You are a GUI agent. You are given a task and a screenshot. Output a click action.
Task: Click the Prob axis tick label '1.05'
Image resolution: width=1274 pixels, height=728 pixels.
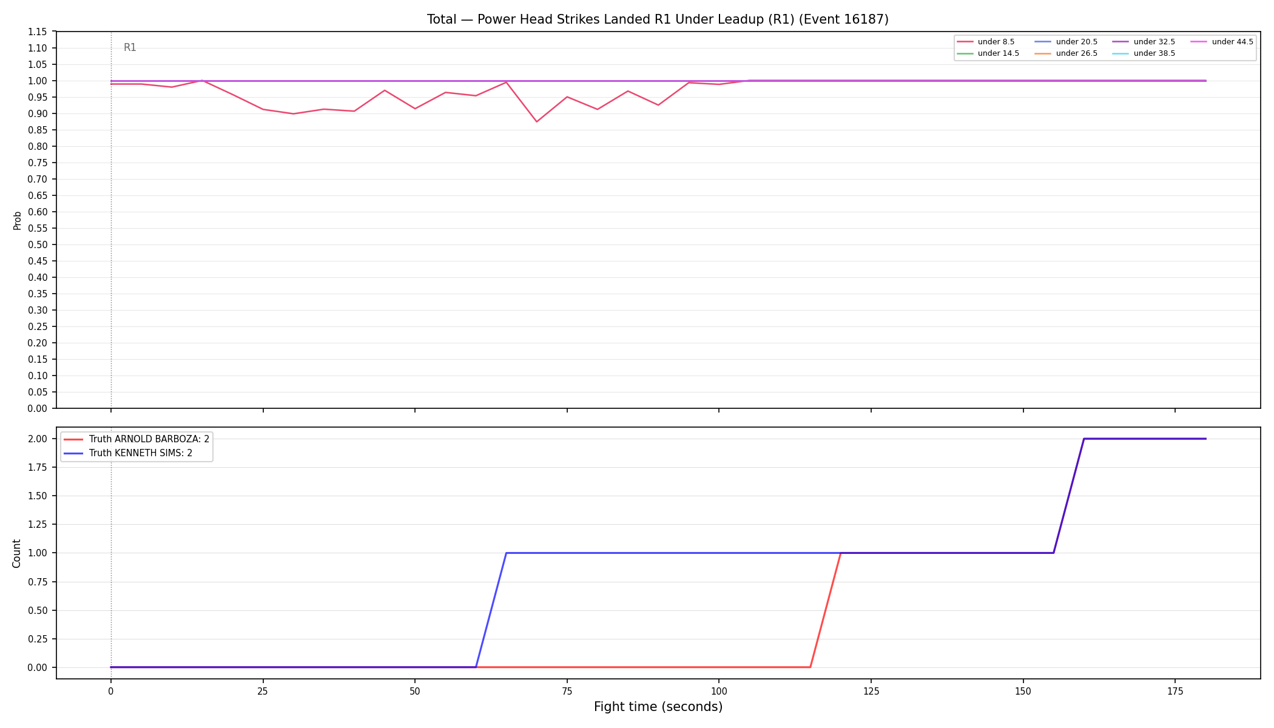38,64
